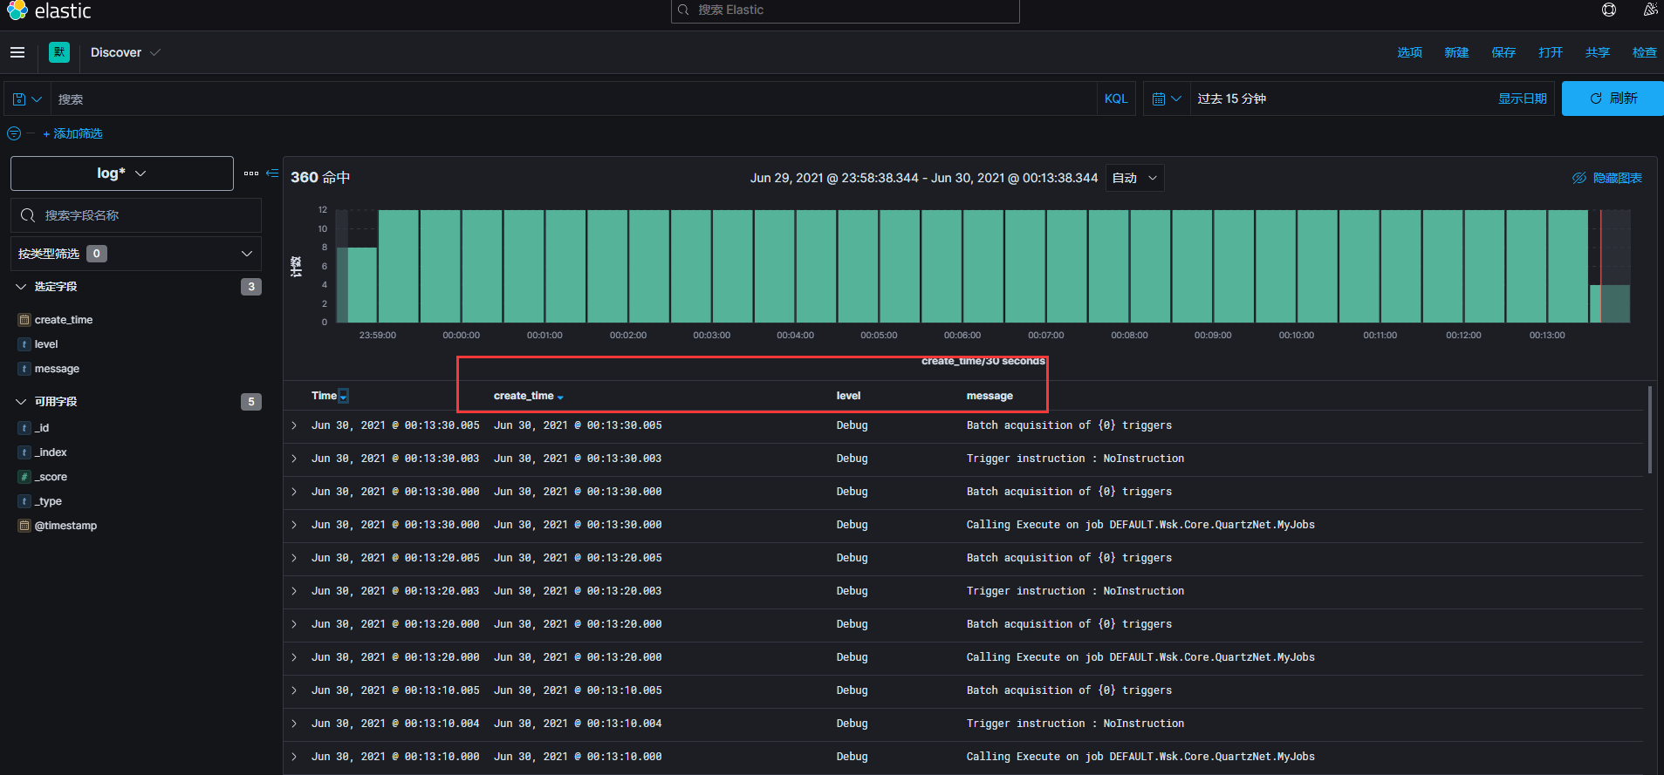The width and height of the screenshot is (1664, 775).
Task: Expand the 00:13:10.004 log row
Action: coord(294,724)
